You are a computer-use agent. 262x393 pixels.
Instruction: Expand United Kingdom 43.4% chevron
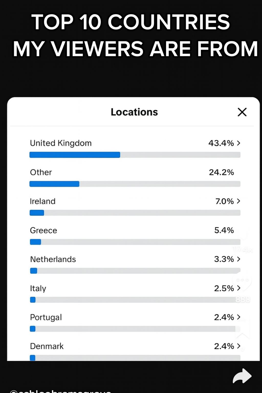point(238,143)
